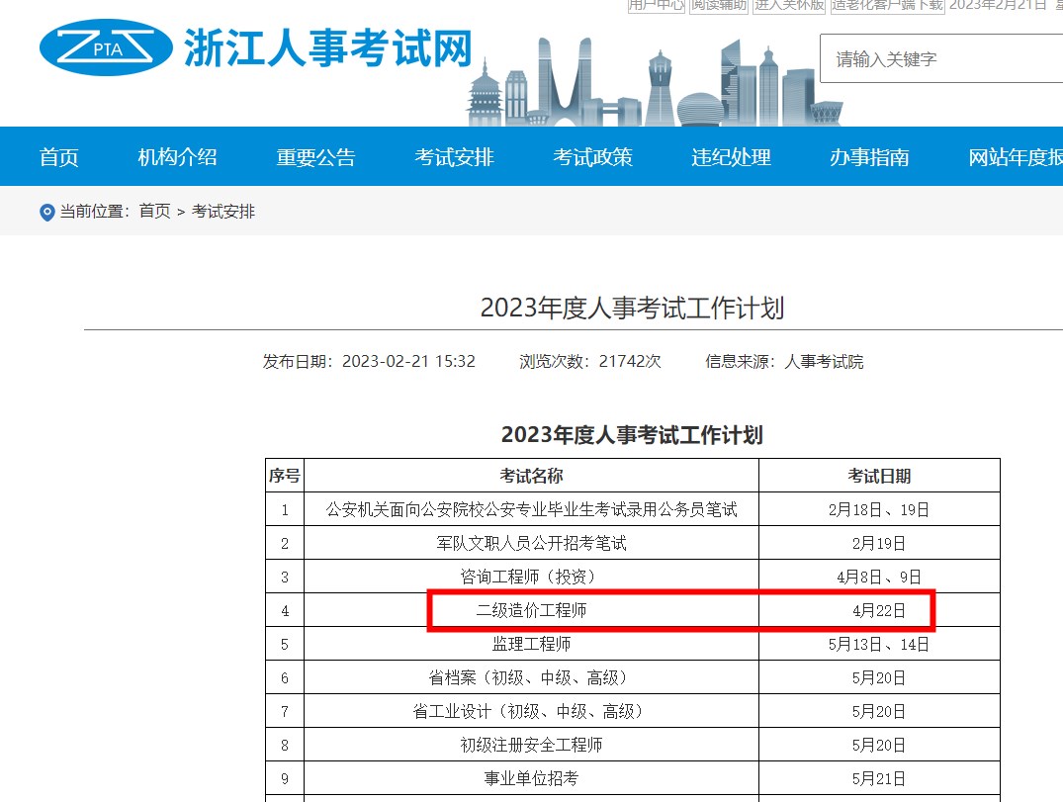Focus the 请输入关键字 search field
Viewport: 1063px width, 802px height.
pyautogui.click(x=939, y=59)
